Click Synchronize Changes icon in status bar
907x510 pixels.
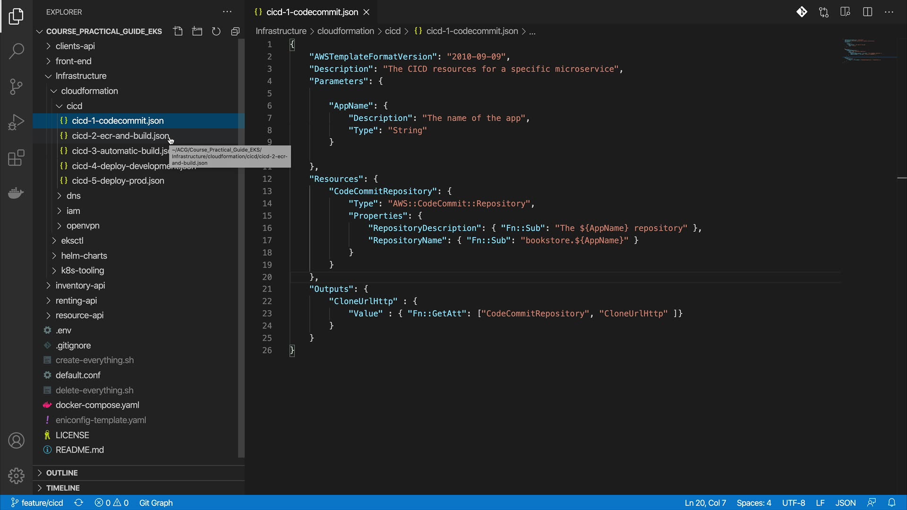coord(78,503)
